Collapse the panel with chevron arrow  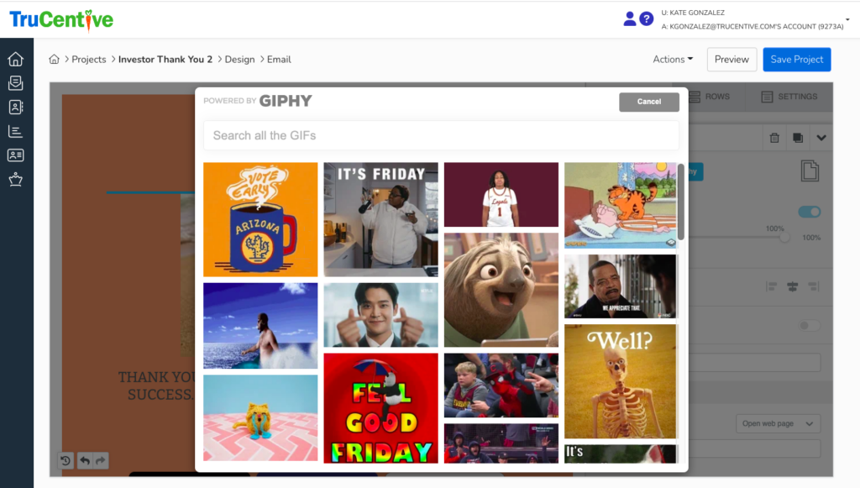click(x=821, y=138)
